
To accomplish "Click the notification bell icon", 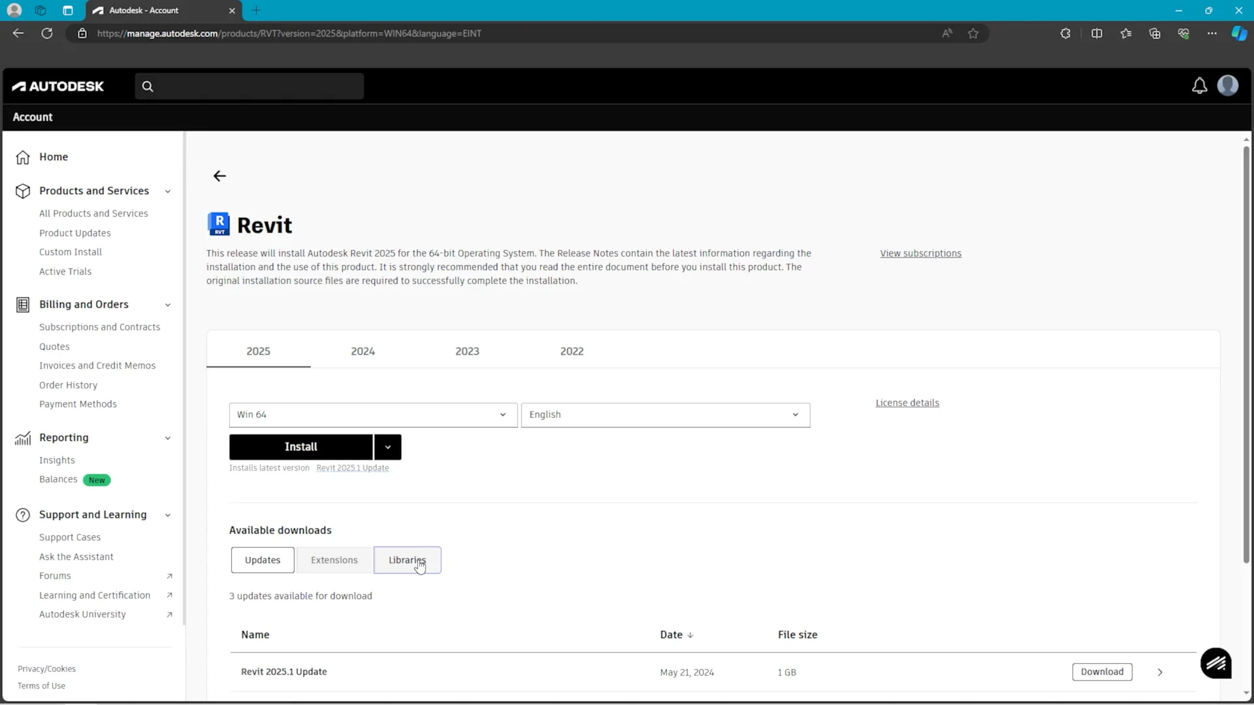I will (x=1199, y=86).
